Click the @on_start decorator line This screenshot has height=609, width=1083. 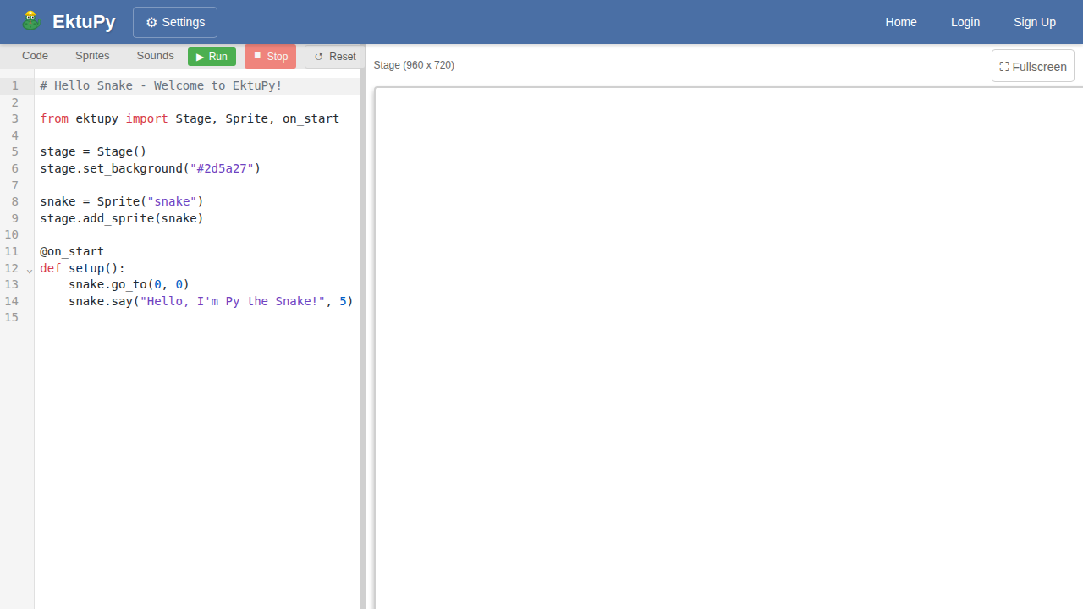tap(72, 251)
